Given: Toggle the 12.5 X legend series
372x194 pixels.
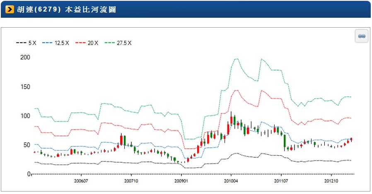Looking at the screenshot, I should click(56, 43).
